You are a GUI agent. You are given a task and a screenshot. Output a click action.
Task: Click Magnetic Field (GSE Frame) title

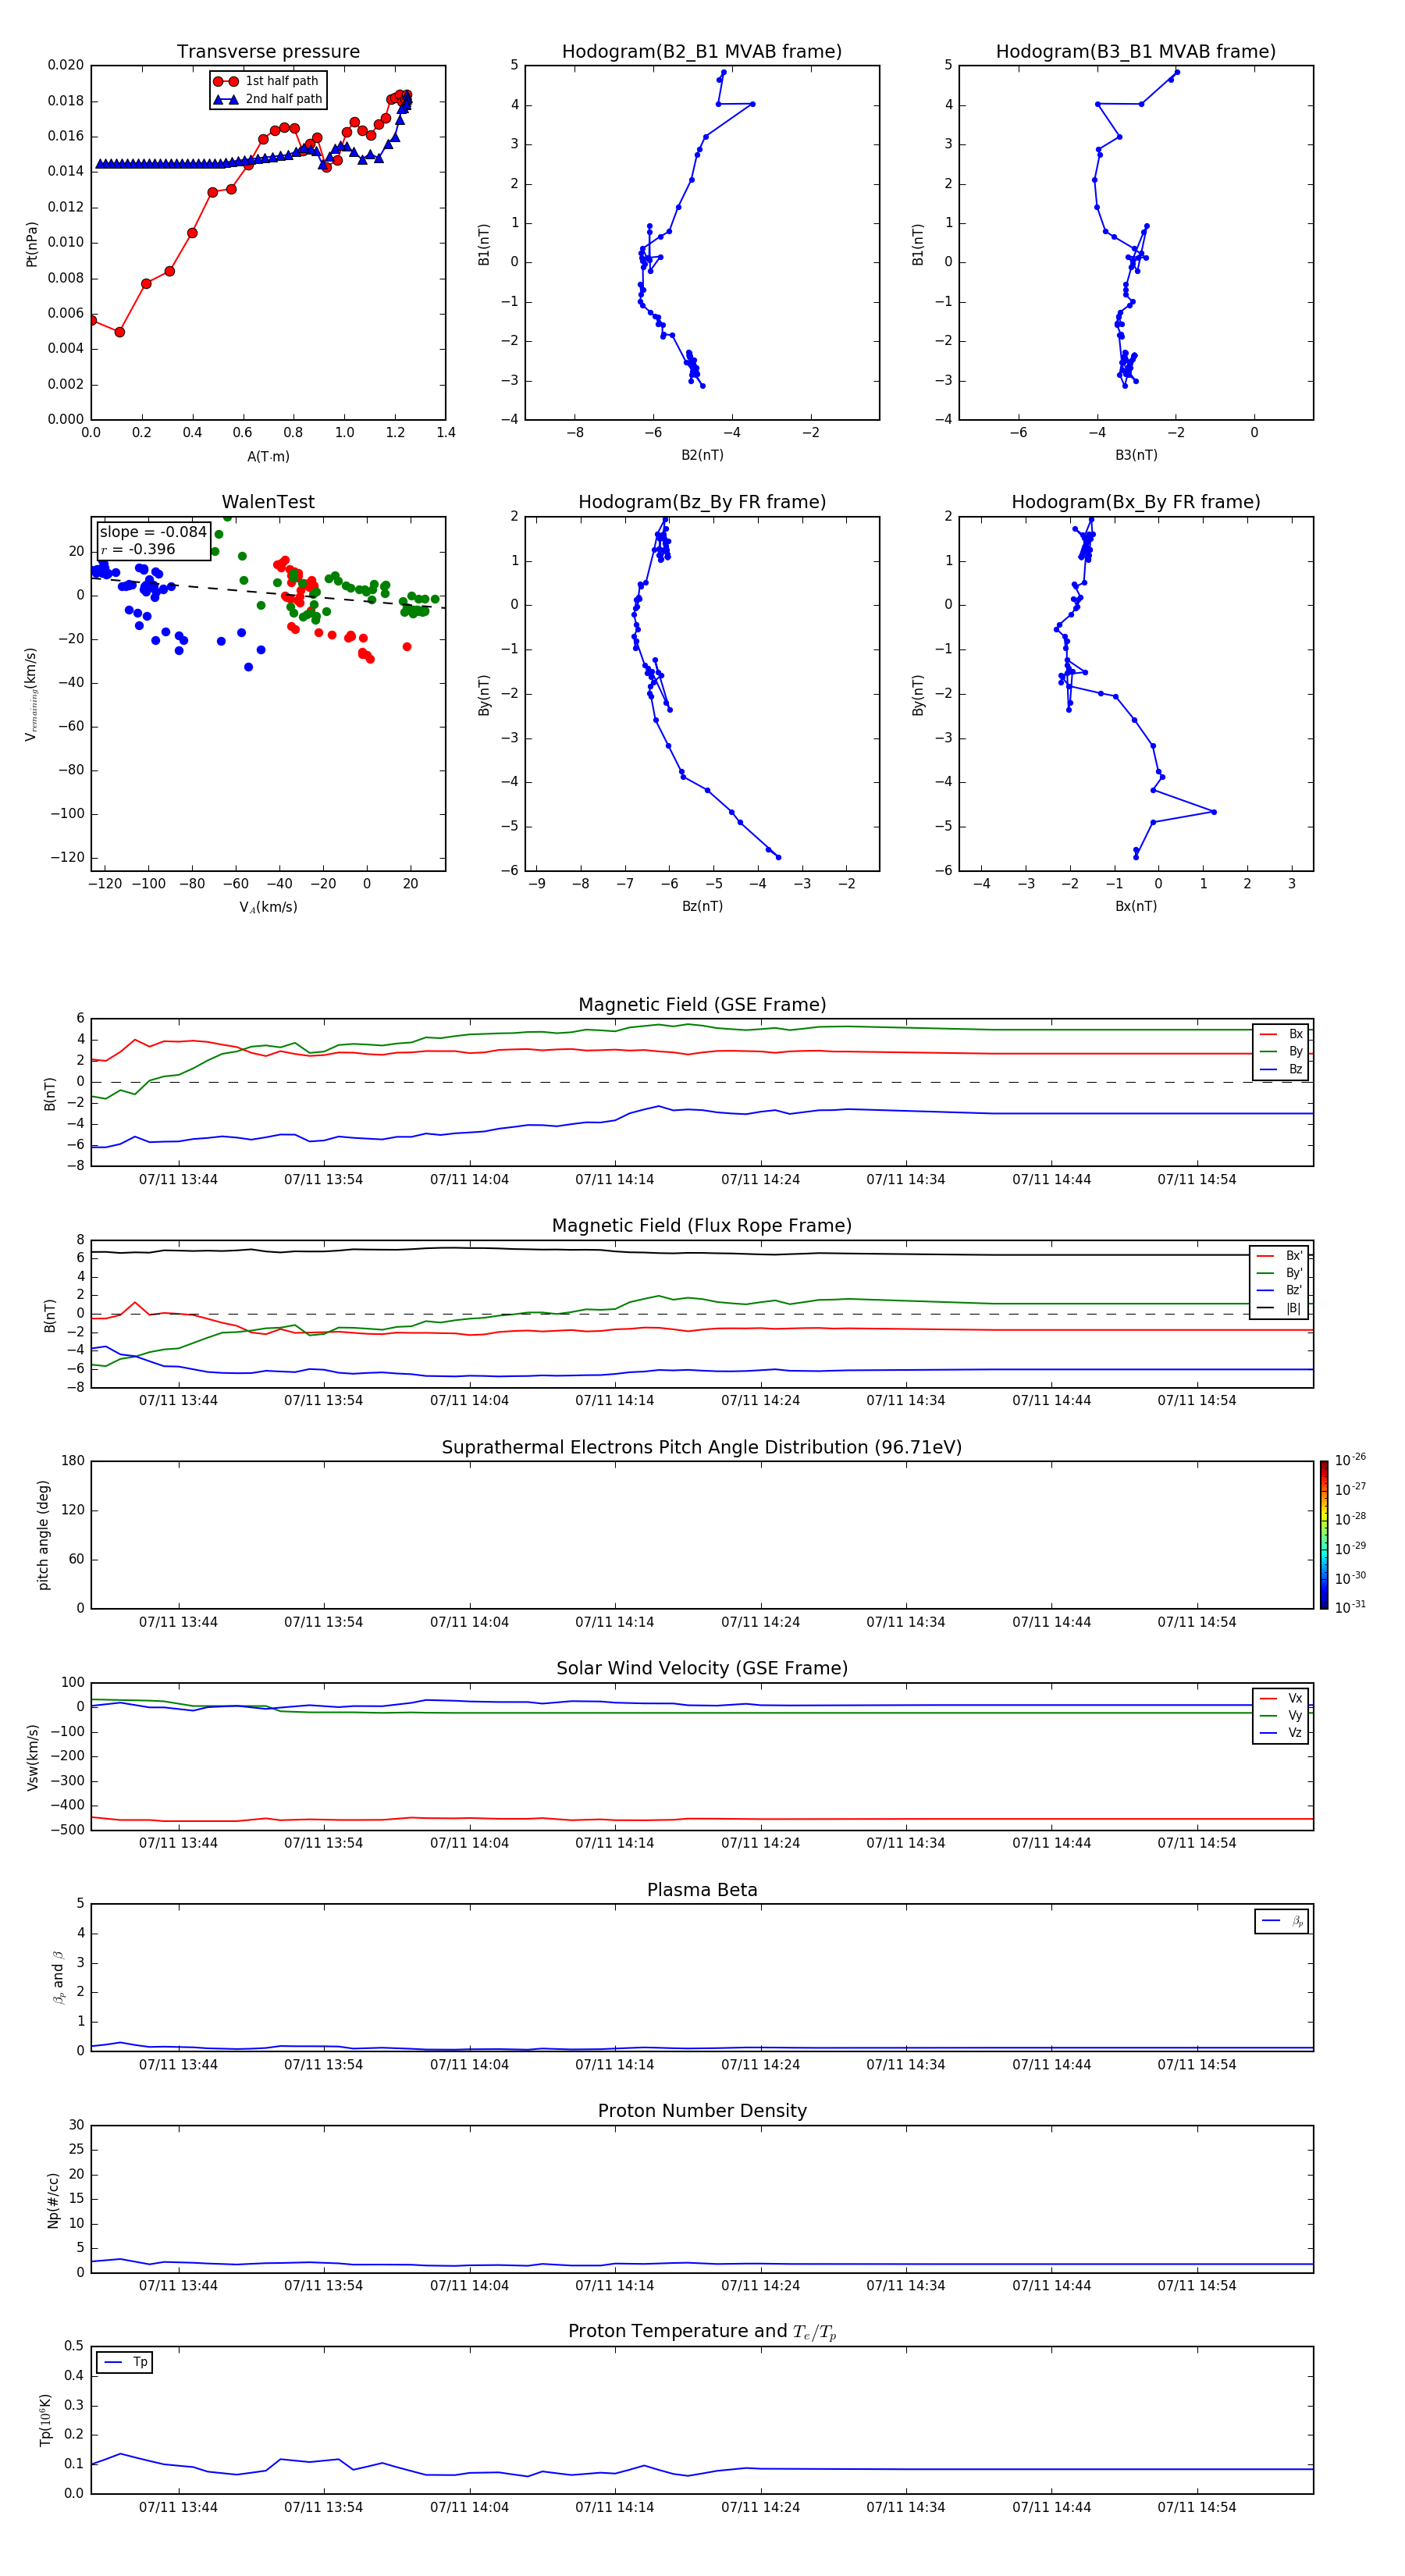coord(702,1005)
